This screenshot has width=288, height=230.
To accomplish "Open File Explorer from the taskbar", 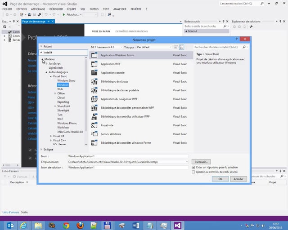I will pyautogui.click(x=38, y=226).
